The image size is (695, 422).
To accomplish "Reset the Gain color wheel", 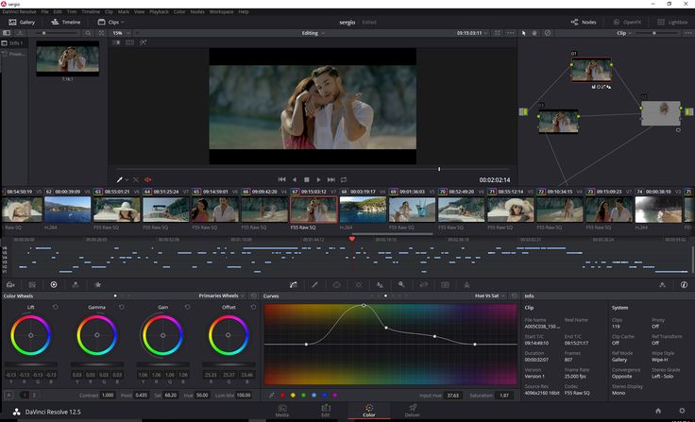I will click(x=186, y=307).
